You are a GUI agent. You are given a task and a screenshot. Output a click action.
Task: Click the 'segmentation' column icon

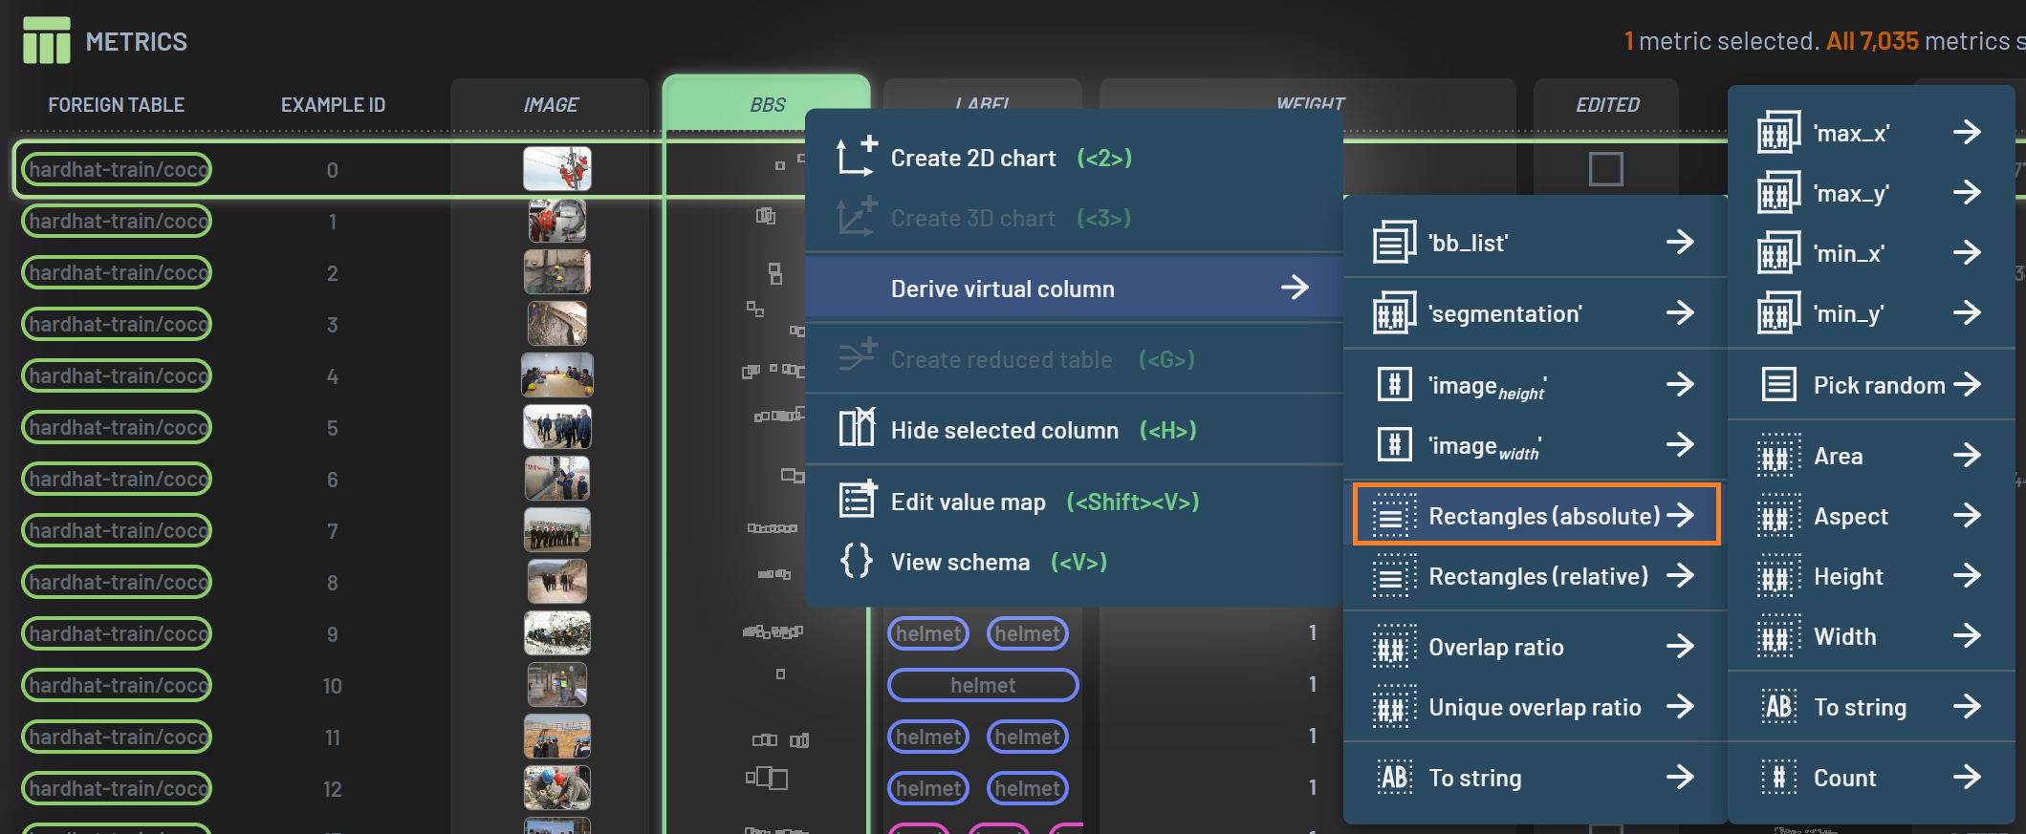pyautogui.click(x=1394, y=313)
